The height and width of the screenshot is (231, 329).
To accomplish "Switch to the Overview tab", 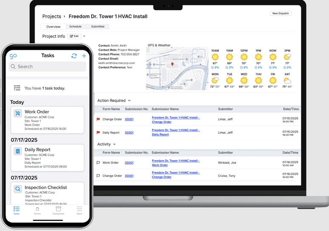I will [x=53, y=27].
